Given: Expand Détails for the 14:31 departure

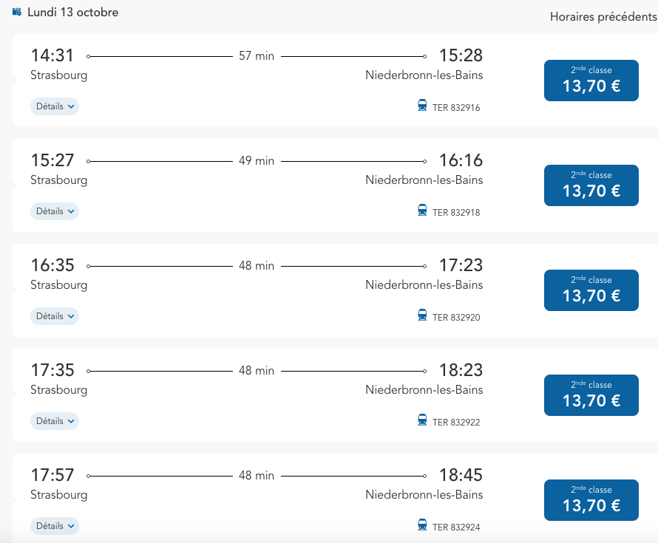Looking at the screenshot, I should click(55, 106).
